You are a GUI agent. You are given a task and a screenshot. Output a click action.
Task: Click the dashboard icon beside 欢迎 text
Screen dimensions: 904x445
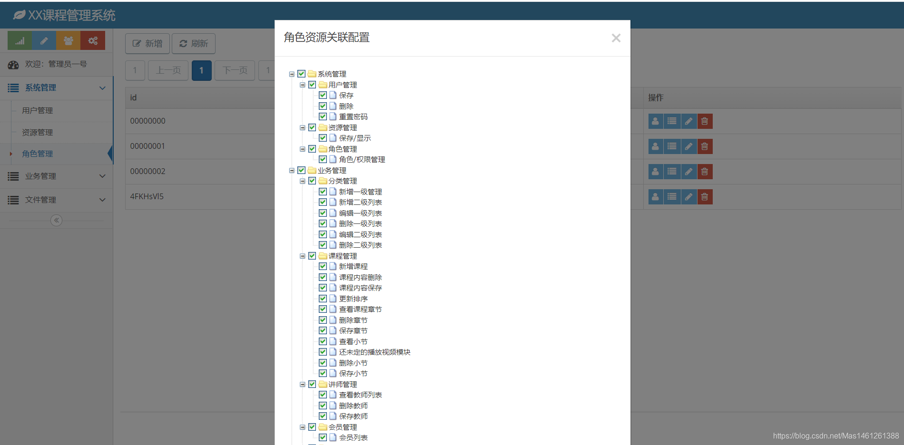[x=13, y=65]
